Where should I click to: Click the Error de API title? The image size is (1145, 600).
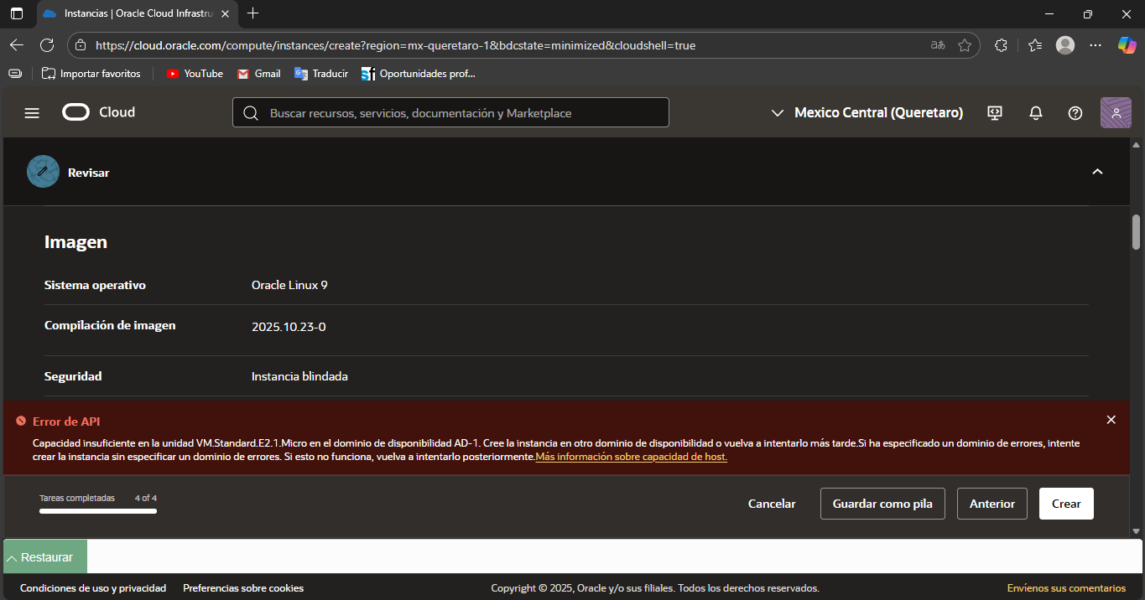[x=66, y=421]
